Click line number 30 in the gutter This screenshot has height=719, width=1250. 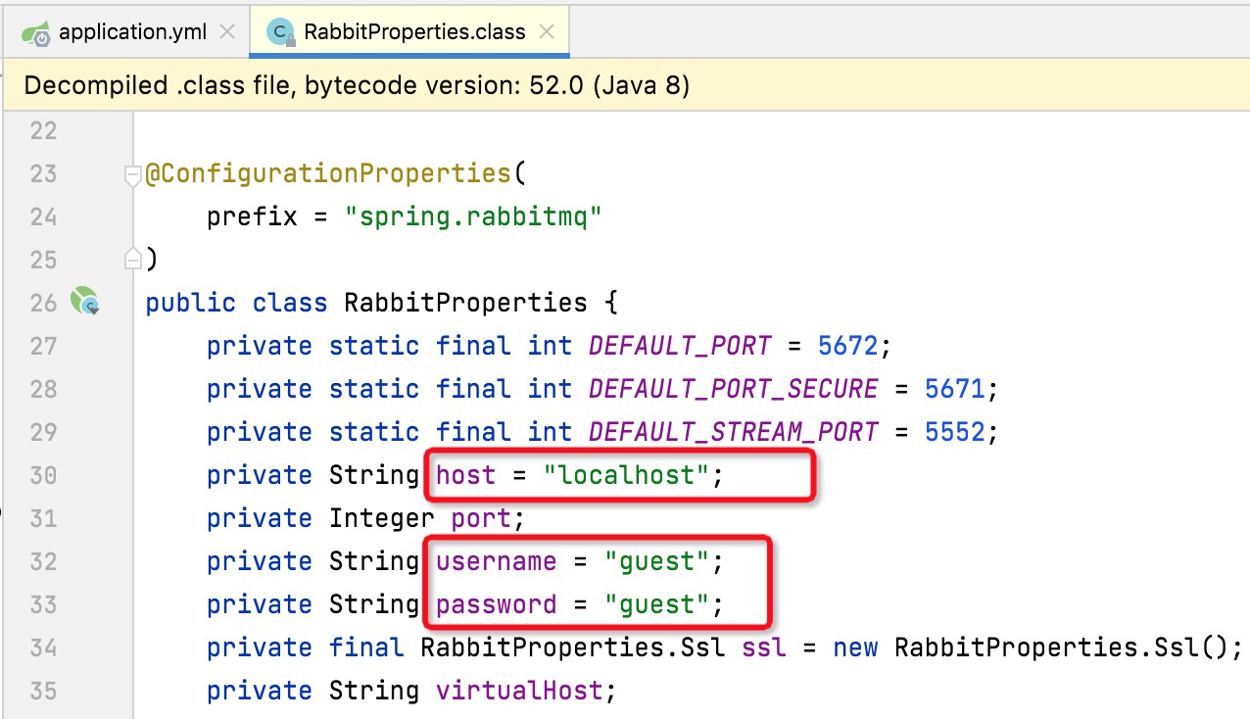pos(43,475)
